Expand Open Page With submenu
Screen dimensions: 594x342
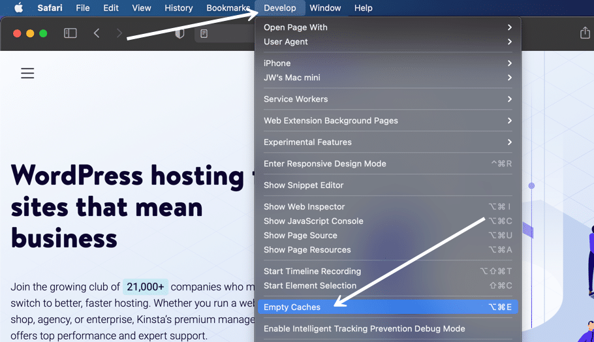tap(388, 27)
